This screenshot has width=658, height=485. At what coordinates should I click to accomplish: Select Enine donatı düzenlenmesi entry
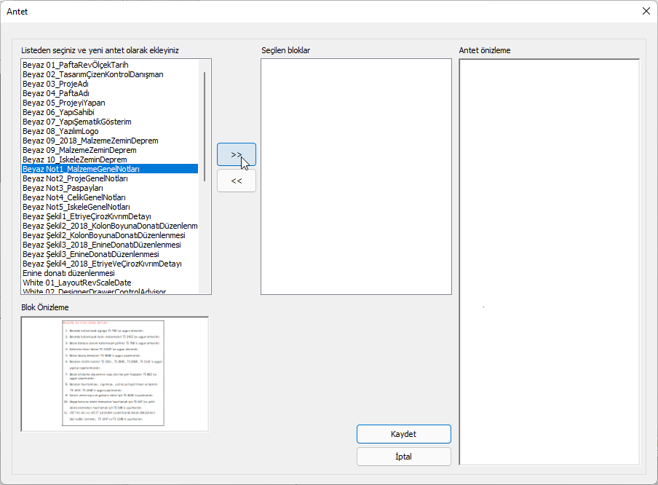pos(109,273)
